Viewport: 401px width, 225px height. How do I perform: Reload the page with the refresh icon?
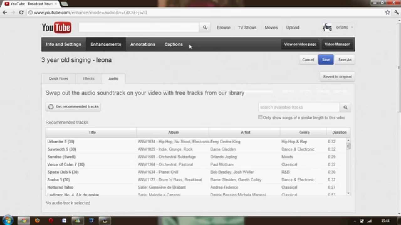pyautogui.click(x=21, y=12)
